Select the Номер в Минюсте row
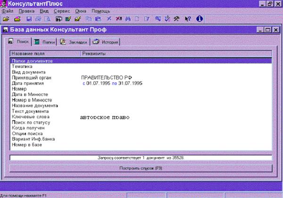This screenshot has width=283, height=198. [141, 100]
